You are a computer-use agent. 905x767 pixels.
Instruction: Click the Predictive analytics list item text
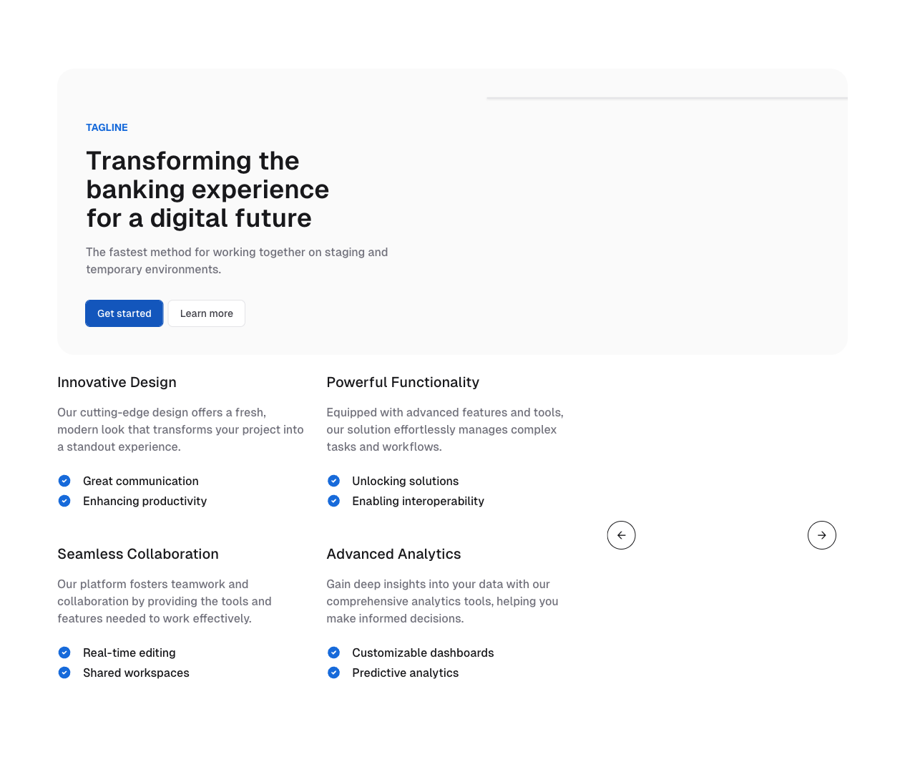click(405, 673)
